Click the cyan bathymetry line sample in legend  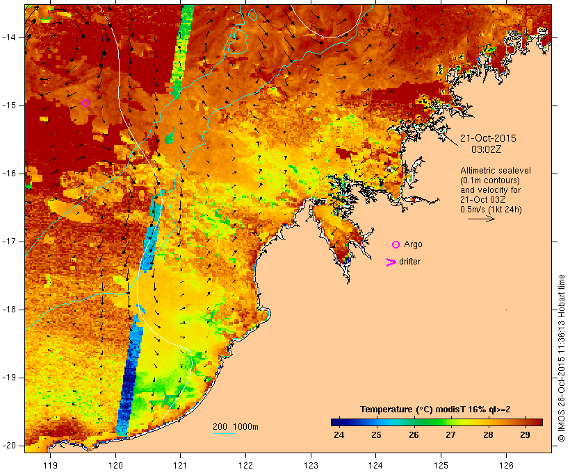(225, 433)
